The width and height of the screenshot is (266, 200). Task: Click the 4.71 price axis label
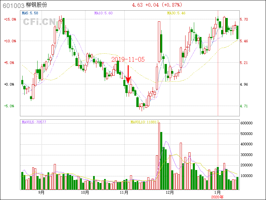click(x=244, y=106)
